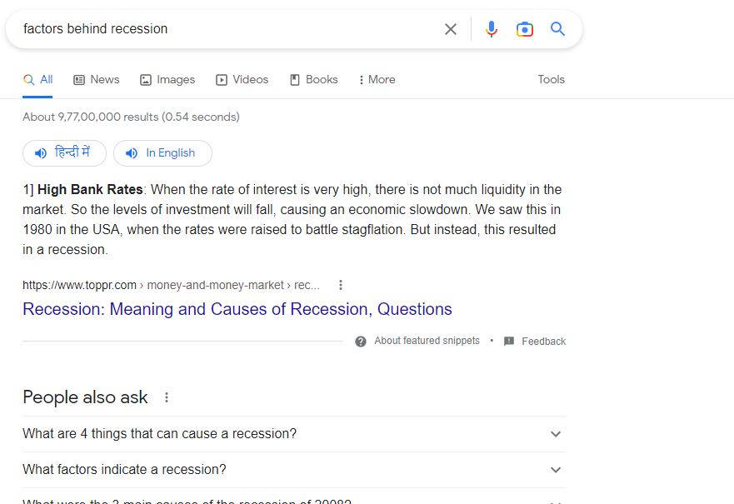Switch to the News tab

(97, 80)
